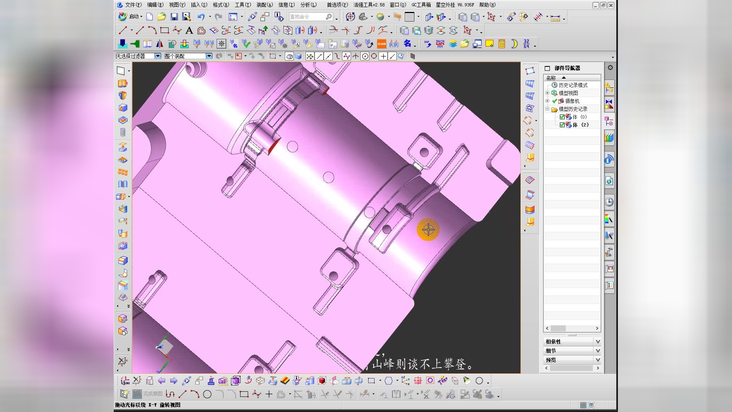Redo the undone action

pos(218,17)
